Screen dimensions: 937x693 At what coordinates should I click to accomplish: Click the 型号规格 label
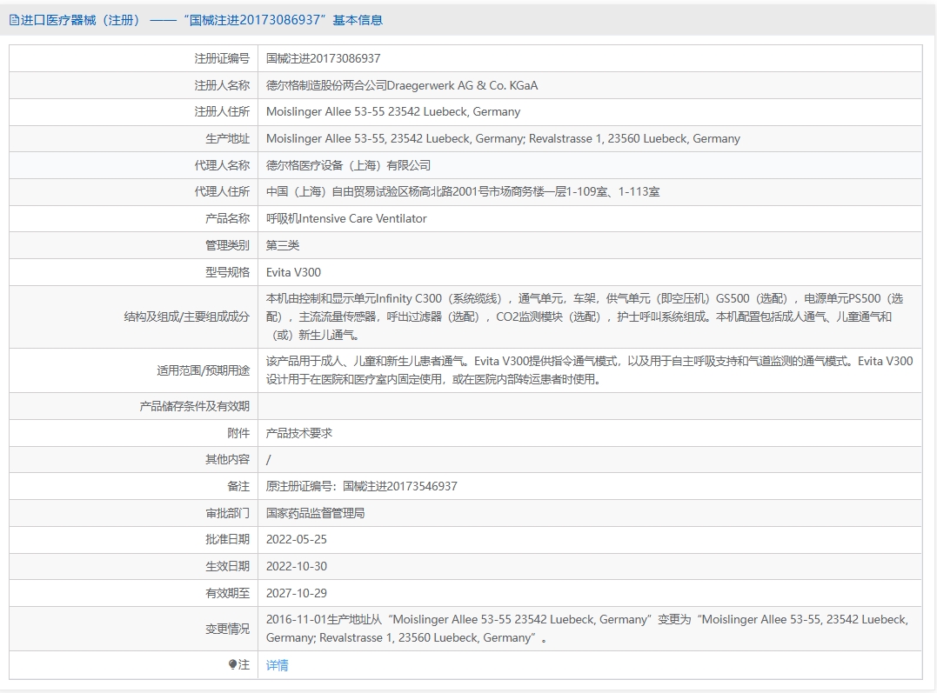tap(227, 272)
